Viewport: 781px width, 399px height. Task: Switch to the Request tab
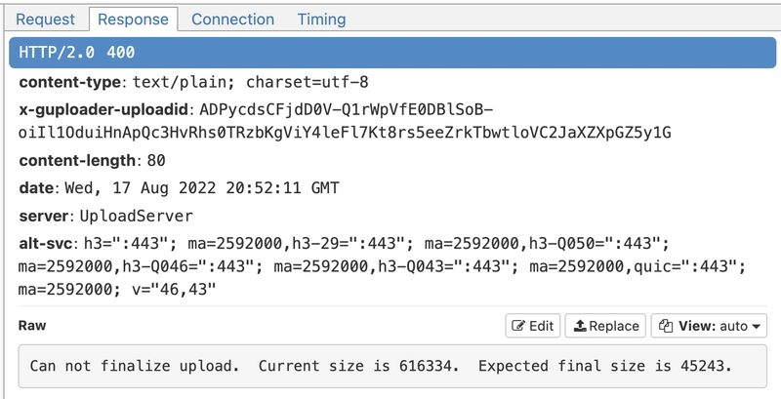click(x=45, y=20)
